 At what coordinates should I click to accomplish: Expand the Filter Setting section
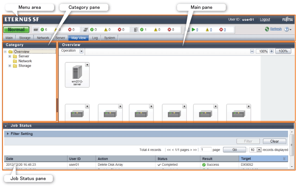point(8,133)
